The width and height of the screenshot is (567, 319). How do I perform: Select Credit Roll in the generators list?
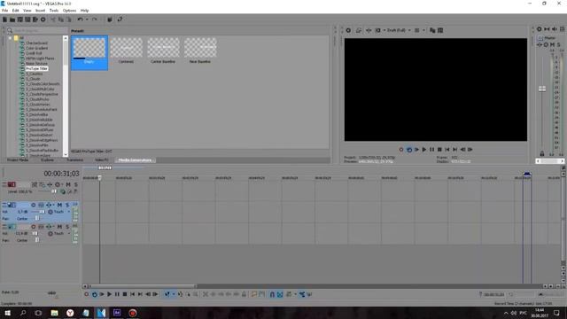[34, 53]
